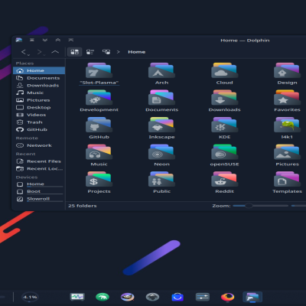Open the KDE folder
This screenshot has height=306, width=306.
point(225,128)
